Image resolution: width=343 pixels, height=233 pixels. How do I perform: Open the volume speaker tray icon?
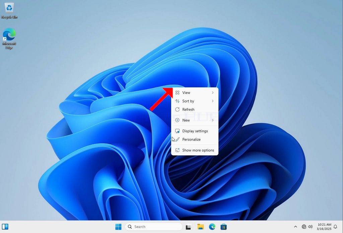click(310, 227)
